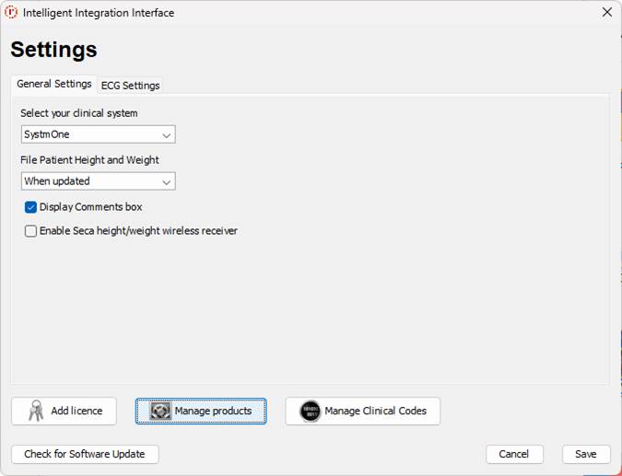Uncheck the Display Comments box checkbox

click(30, 207)
